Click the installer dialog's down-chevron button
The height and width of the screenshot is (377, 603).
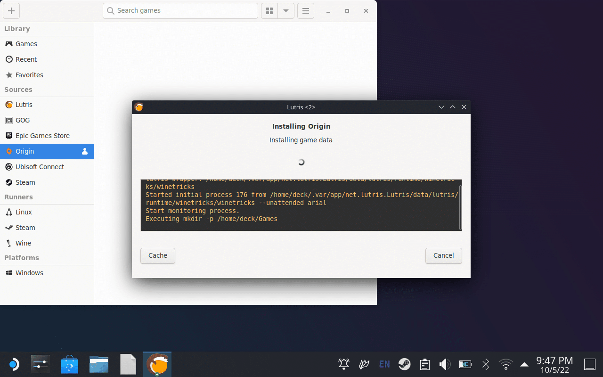(x=441, y=107)
